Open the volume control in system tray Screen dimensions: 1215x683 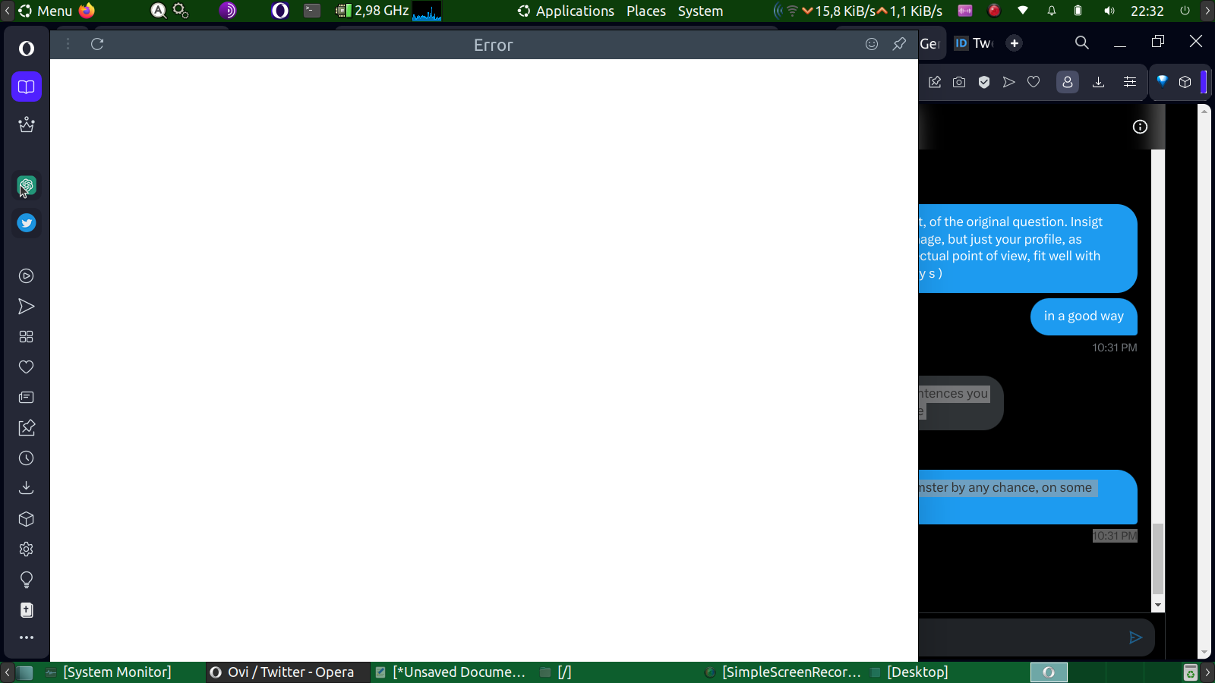coord(1109,11)
